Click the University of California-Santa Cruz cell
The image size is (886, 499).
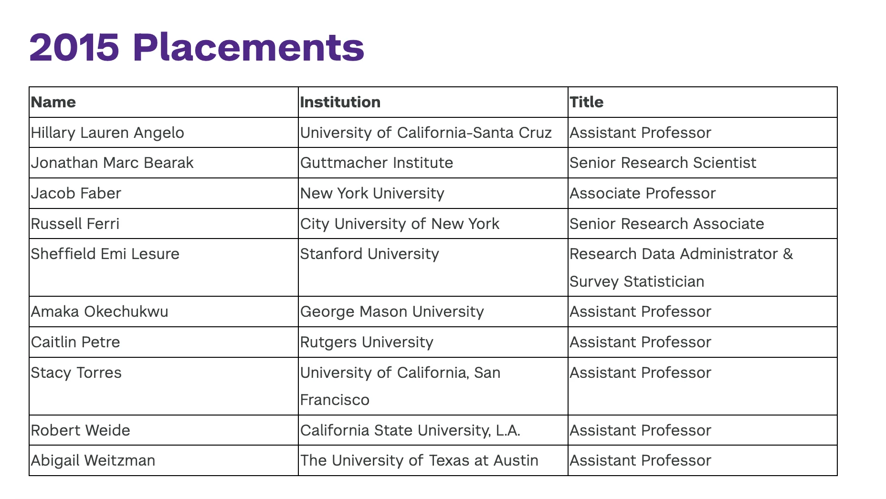(426, 133)
